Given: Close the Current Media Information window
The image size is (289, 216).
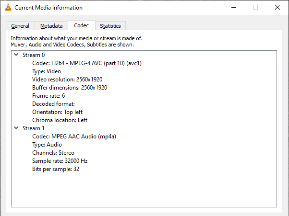Looking at the screenshot, I should pyautogui.click(x=277, y=7).
